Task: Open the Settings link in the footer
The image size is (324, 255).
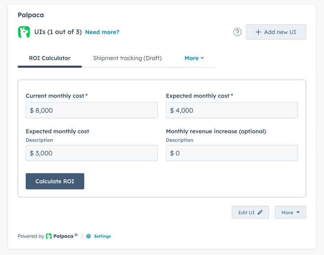Action: point(102,236)
